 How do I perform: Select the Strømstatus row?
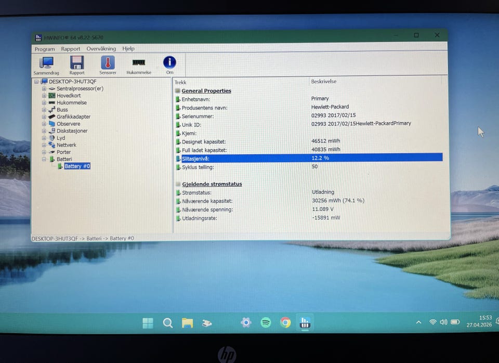click(309, 192)
